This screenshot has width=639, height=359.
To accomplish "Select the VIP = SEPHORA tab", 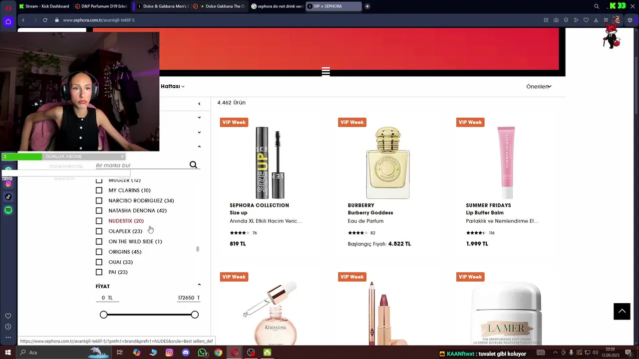I will coord(334,6).
